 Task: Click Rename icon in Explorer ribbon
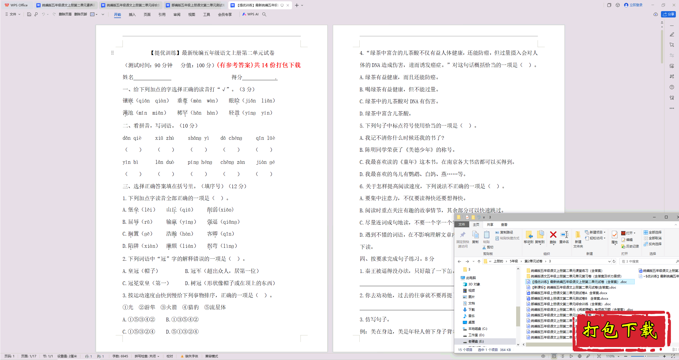tap(564, 235)
